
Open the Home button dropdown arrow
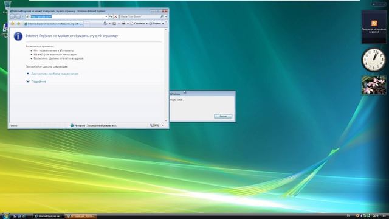pyautogui.click(x=109, y=23)
